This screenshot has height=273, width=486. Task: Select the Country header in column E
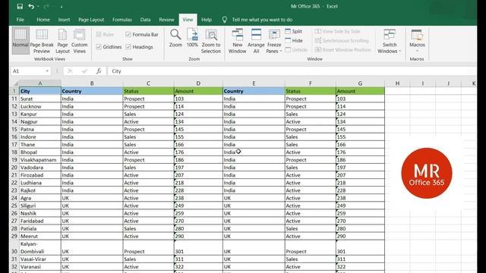point(254,91)
